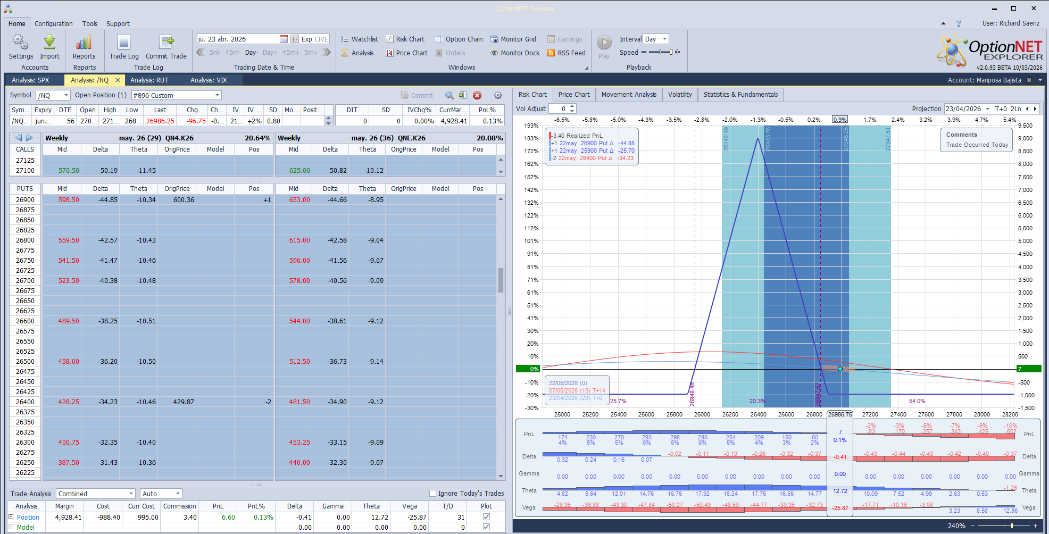
Task: Open the Projection date dropdown
Action: [x=987, y=109]
